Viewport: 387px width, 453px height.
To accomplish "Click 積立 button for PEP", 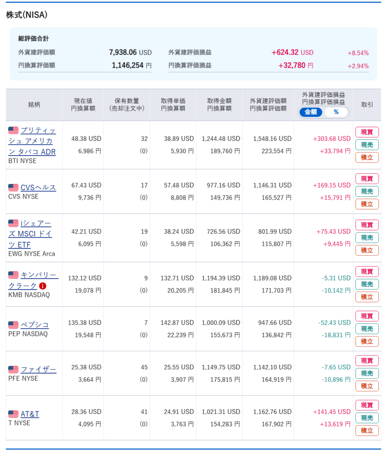I will (x=367, y=342).
